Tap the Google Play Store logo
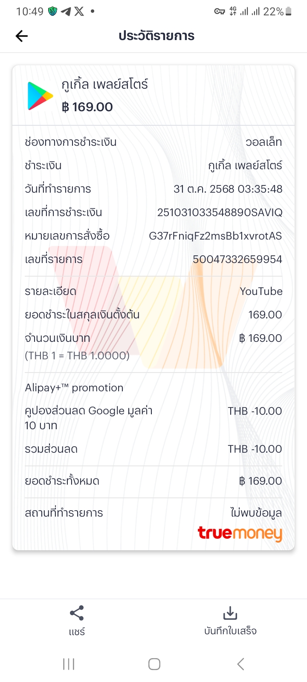The height and width of the screenshot is (682, 307). 40,96
